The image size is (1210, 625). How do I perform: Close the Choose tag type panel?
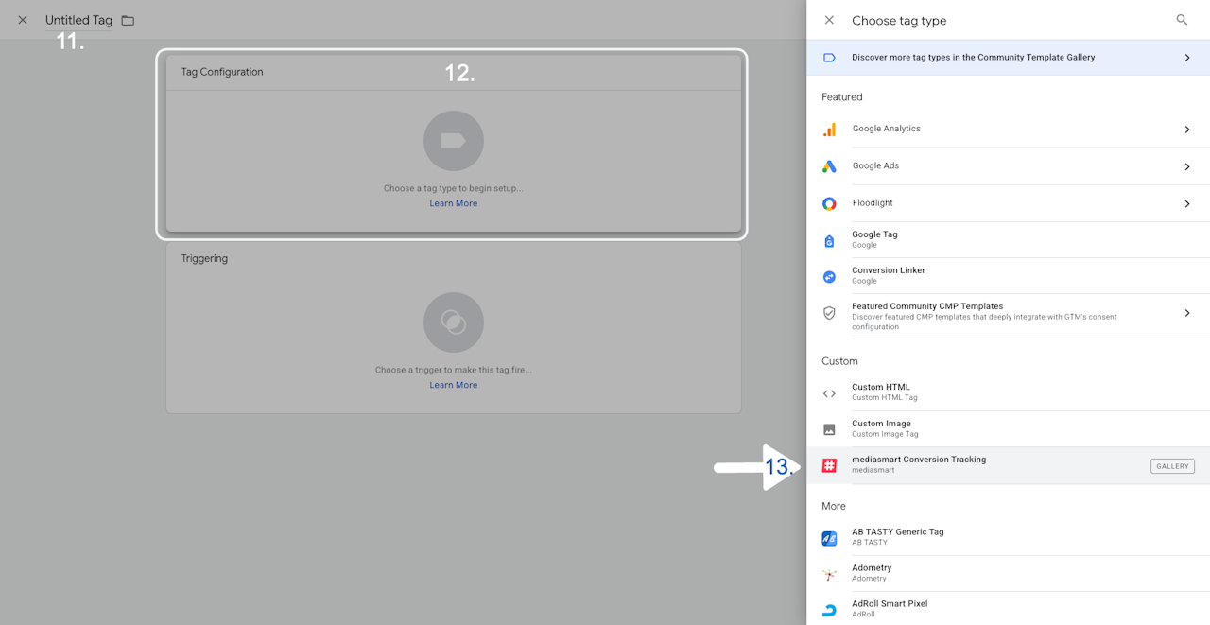coord(829,20)
